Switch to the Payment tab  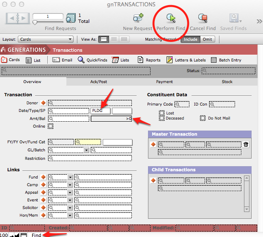click(x=164, y=82)
